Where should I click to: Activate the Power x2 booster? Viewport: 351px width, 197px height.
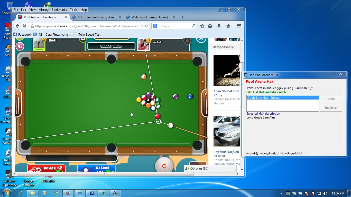tap(46, 168)
